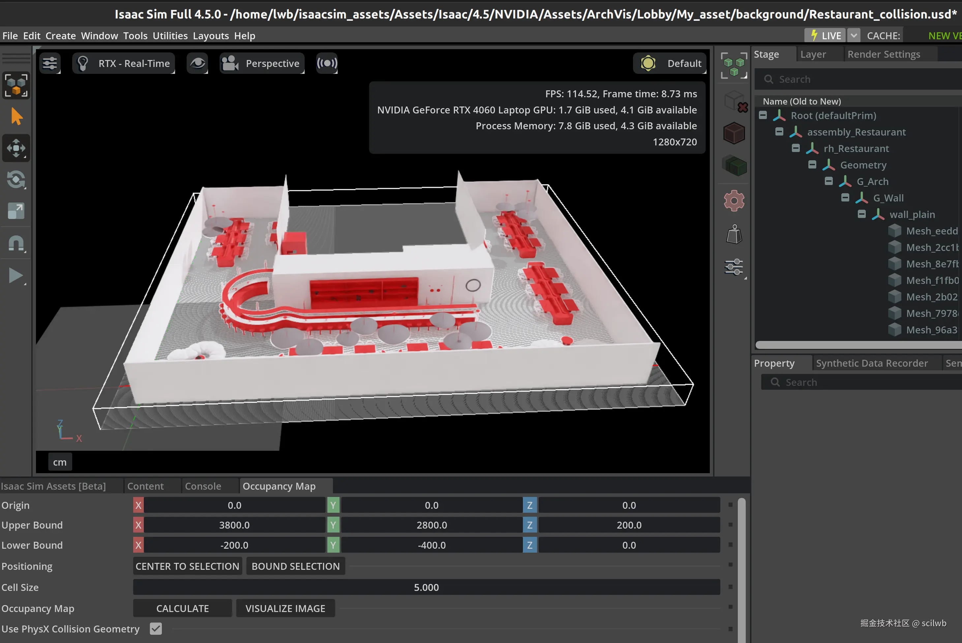This screenshot has height=643, width=962.
Task: Click the CALCULATE button
Action: (x=182, y=609)
